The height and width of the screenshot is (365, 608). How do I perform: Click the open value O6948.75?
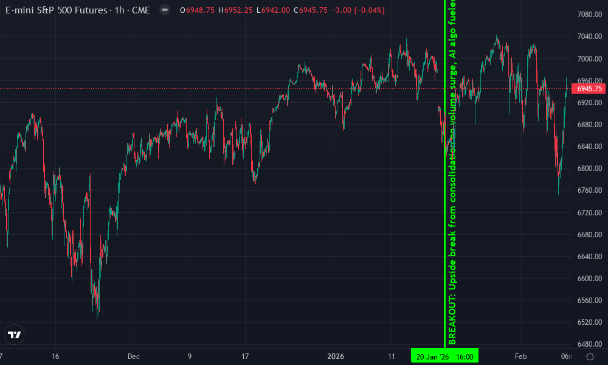197,10
